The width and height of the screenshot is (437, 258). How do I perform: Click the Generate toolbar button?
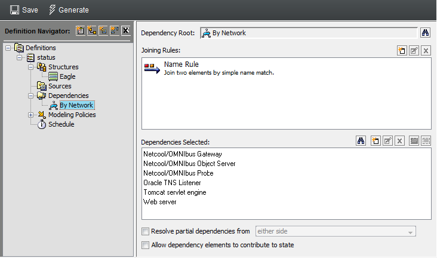pyautogui.click(x=69, y=10)
